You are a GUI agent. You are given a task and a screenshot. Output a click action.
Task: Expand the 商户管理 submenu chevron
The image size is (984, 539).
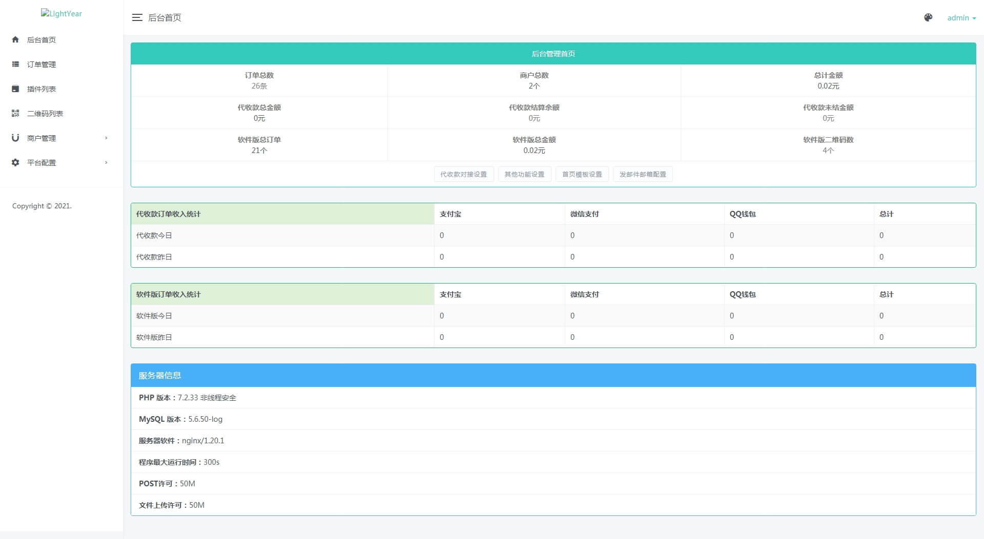pyautogui.click(x=106, y=138)
